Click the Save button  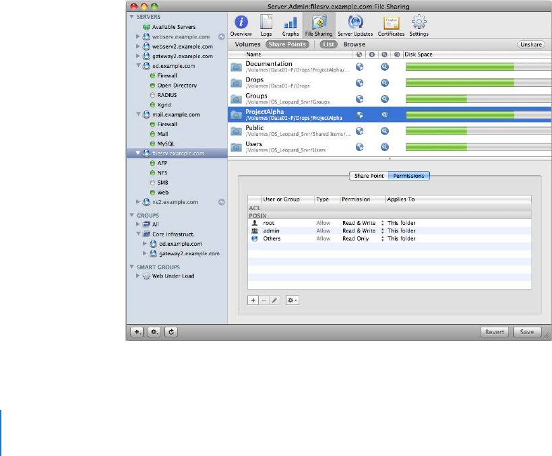coord(527,332)
